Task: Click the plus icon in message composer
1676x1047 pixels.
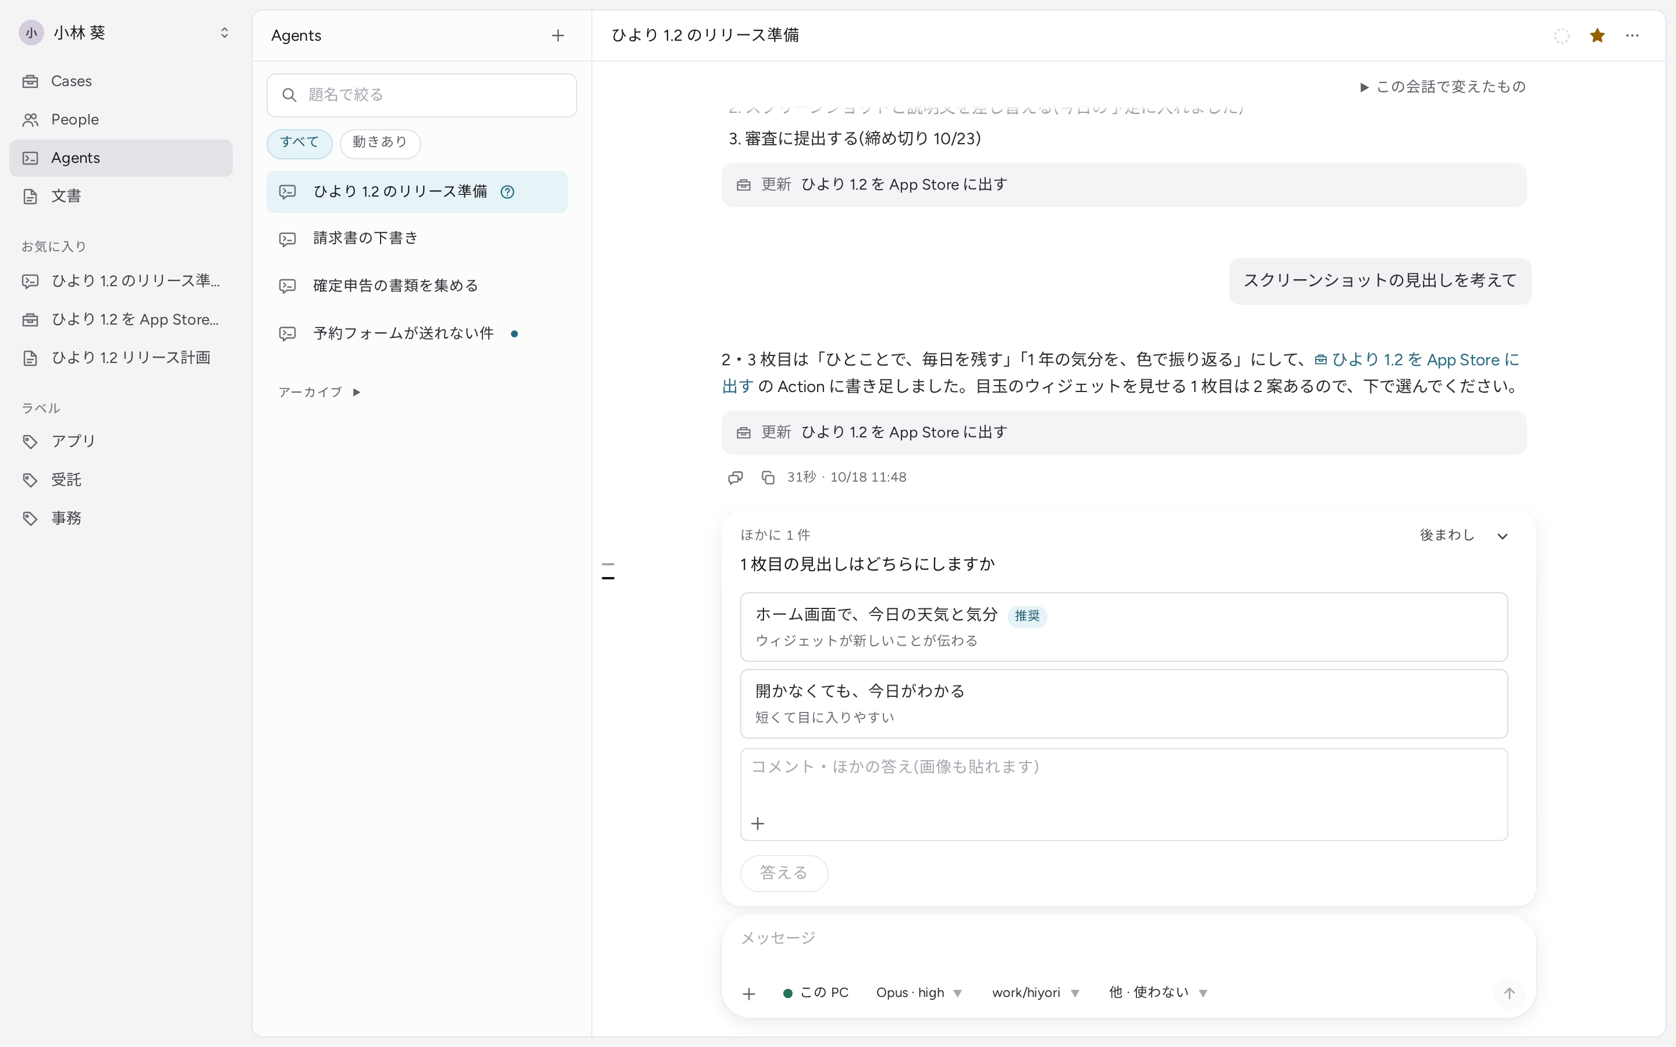Action: 748,993
